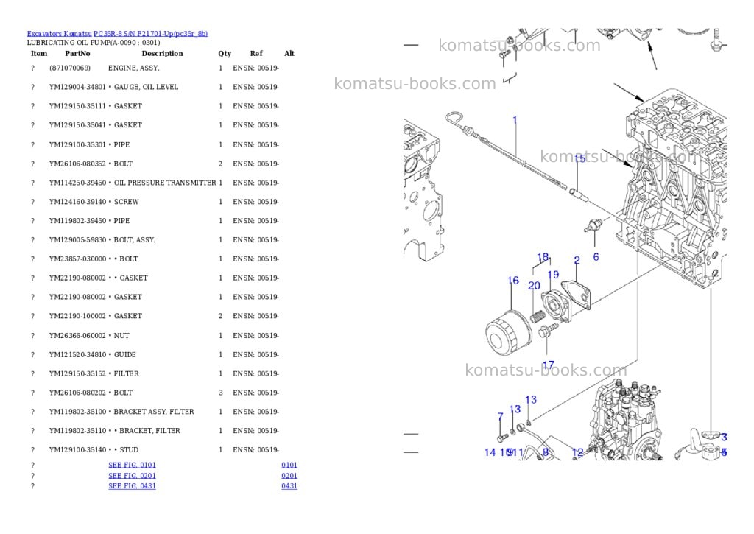Select part YM119802-35100

coord(77,412)
